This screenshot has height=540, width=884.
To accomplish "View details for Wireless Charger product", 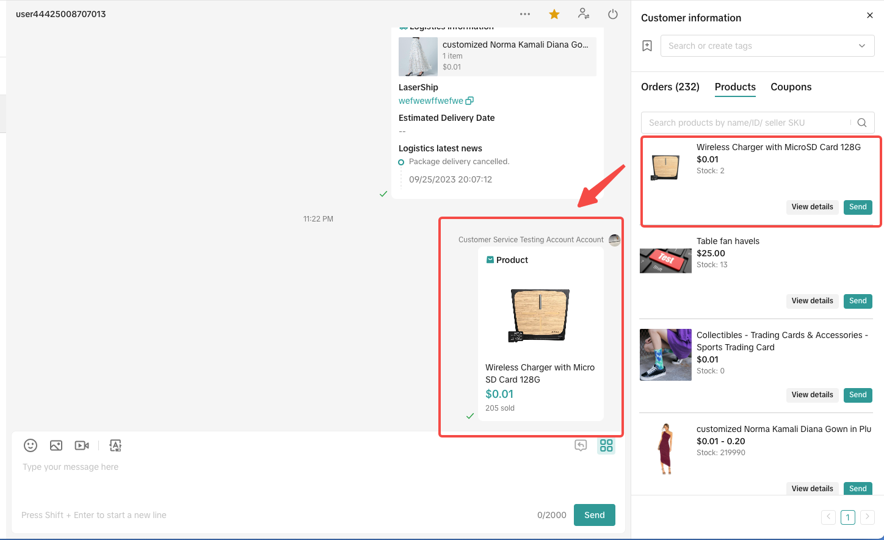I will click(812, 207).
